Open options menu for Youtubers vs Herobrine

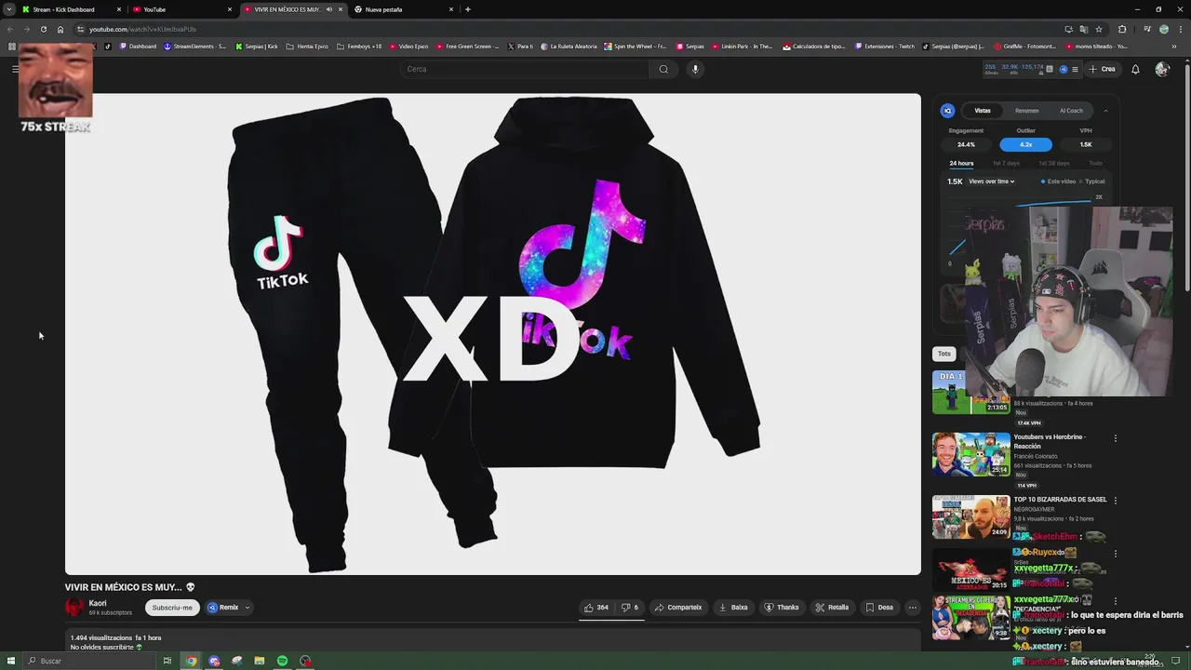point(1116,438)
